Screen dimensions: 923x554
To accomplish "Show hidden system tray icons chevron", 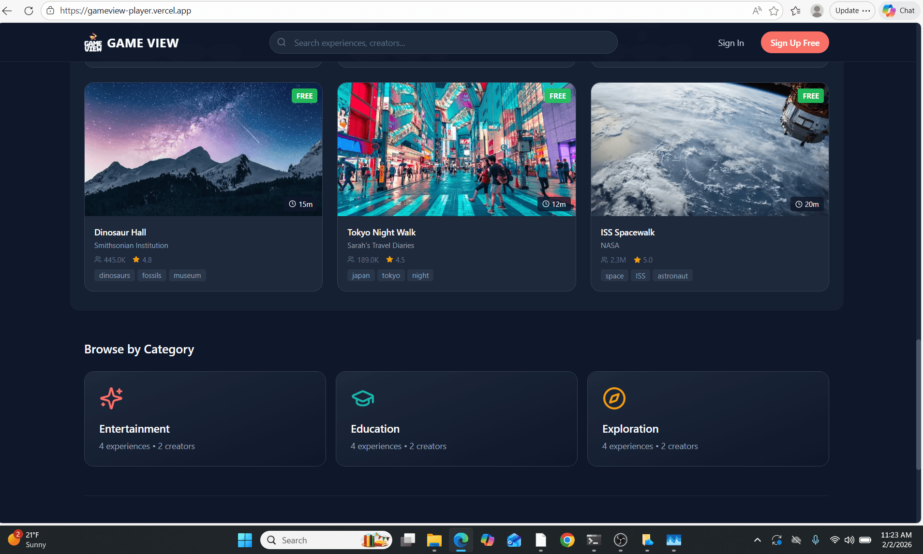I will (x=757, y=540).
